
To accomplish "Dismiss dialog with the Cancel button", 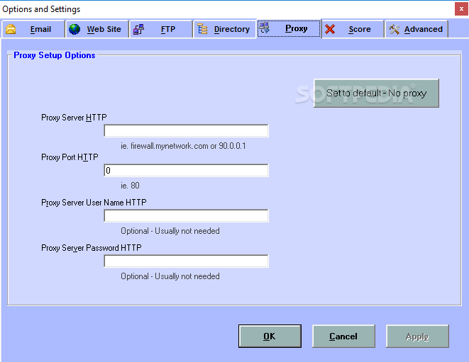I will click(343, 336).
